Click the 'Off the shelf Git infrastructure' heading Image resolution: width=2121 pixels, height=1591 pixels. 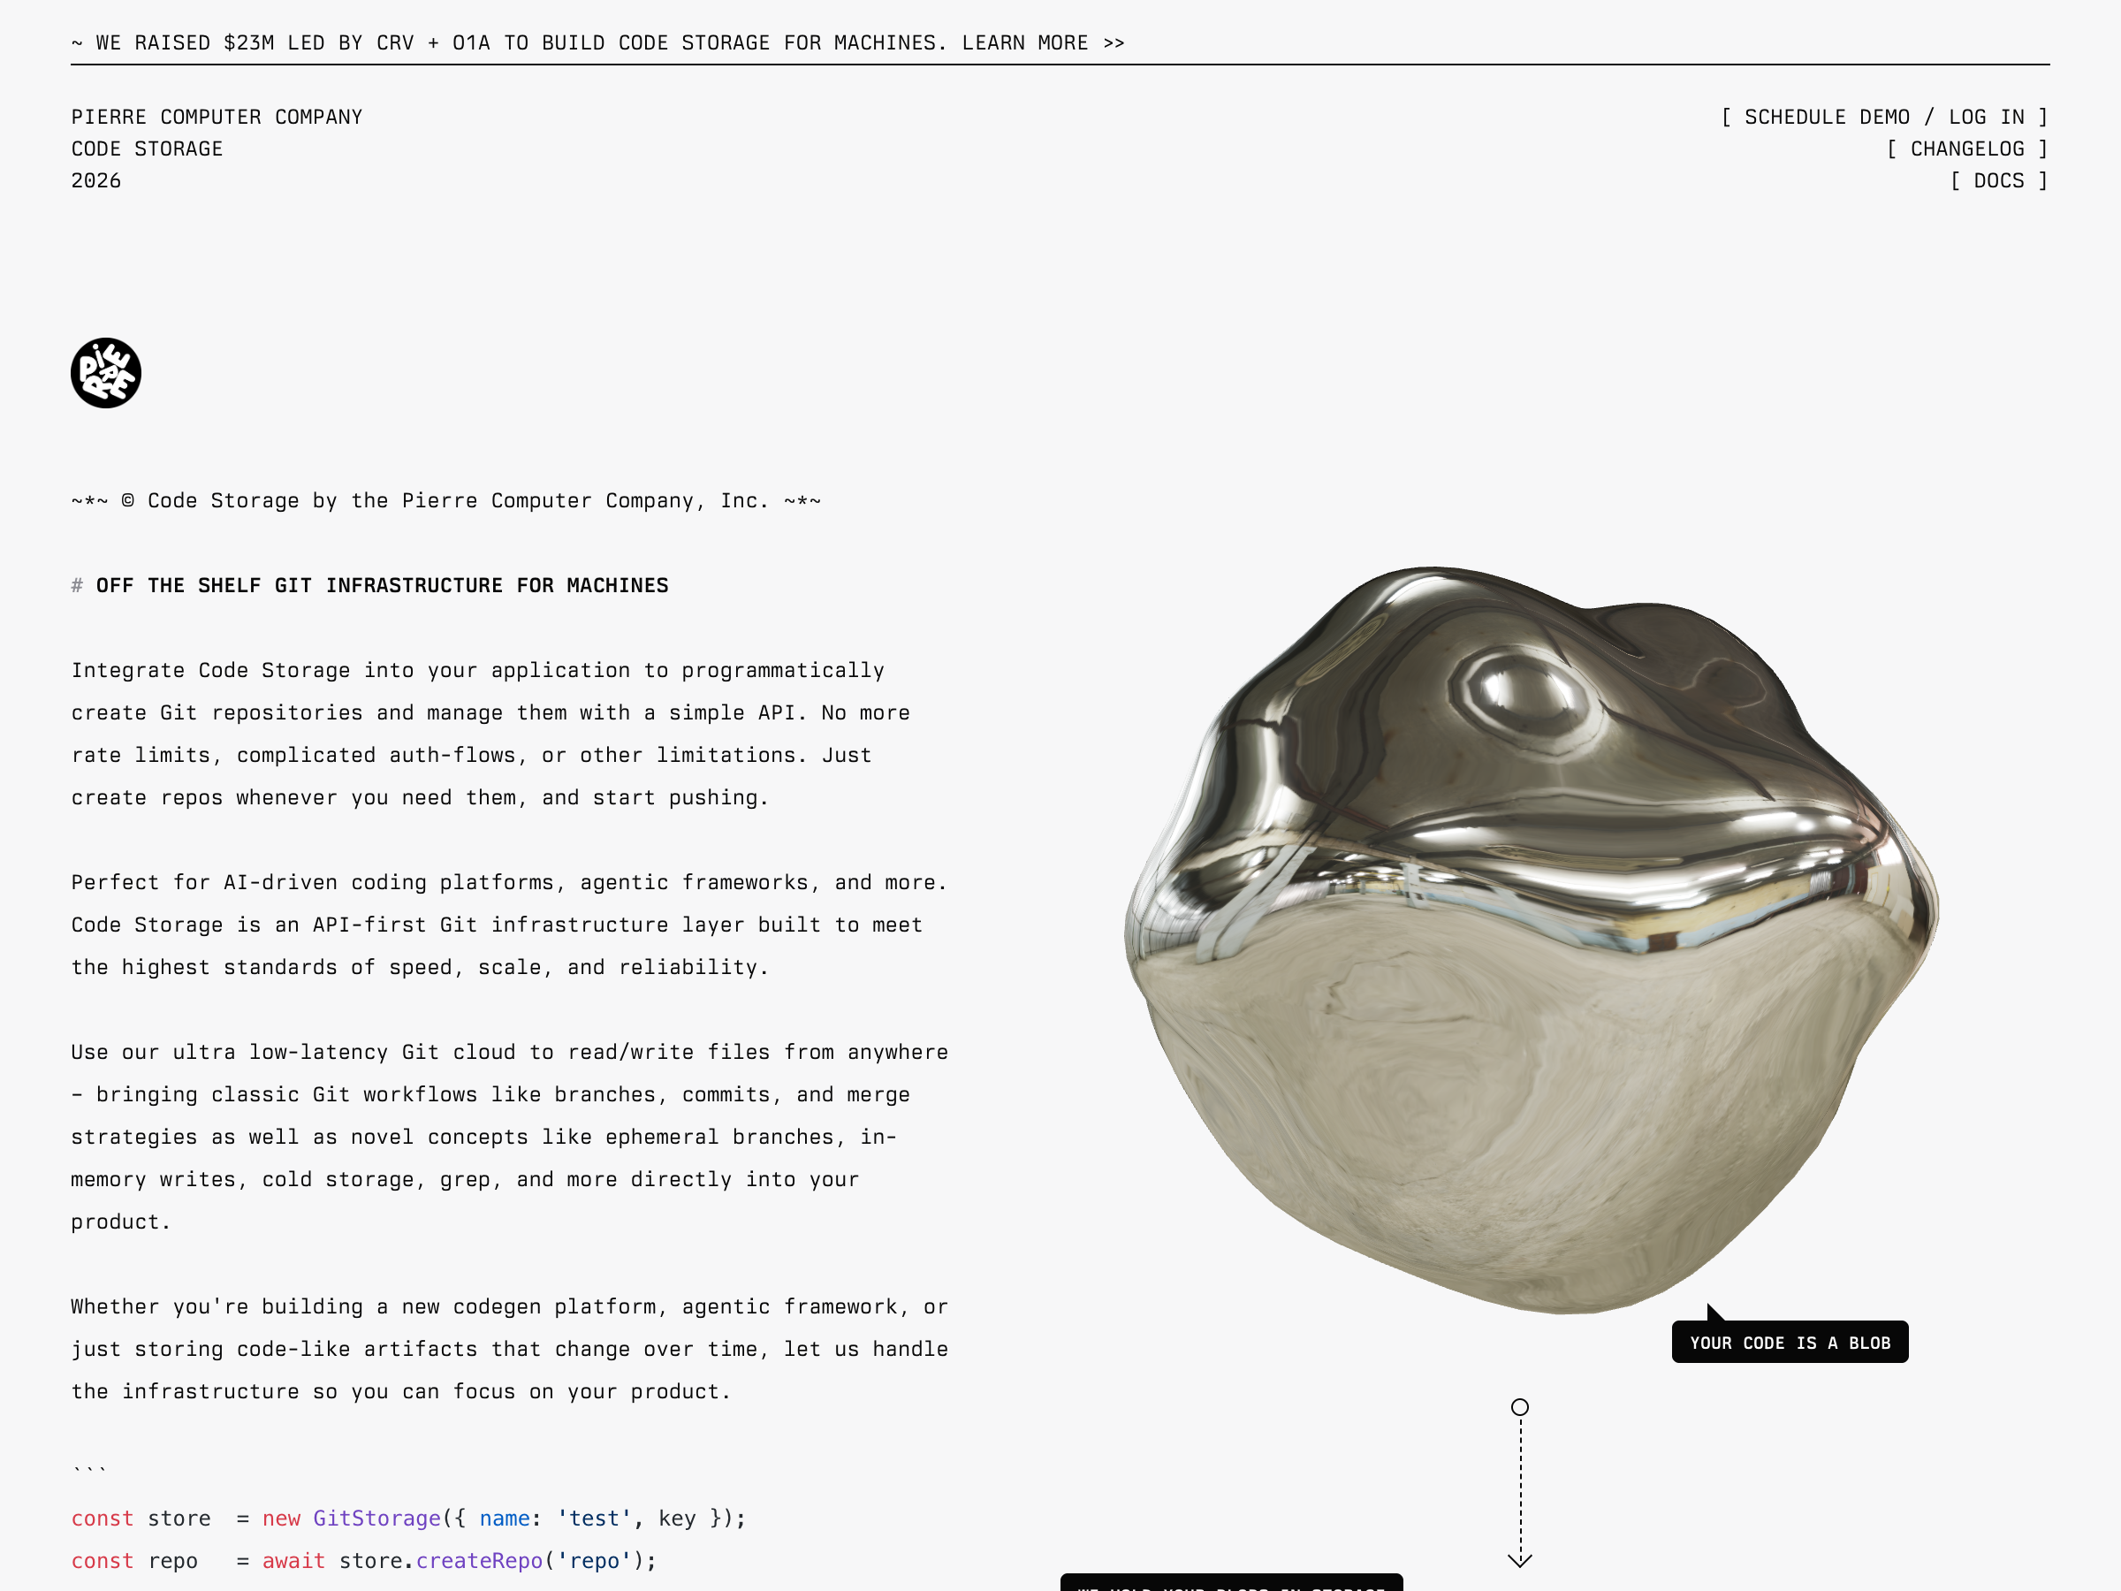[382, 585]
